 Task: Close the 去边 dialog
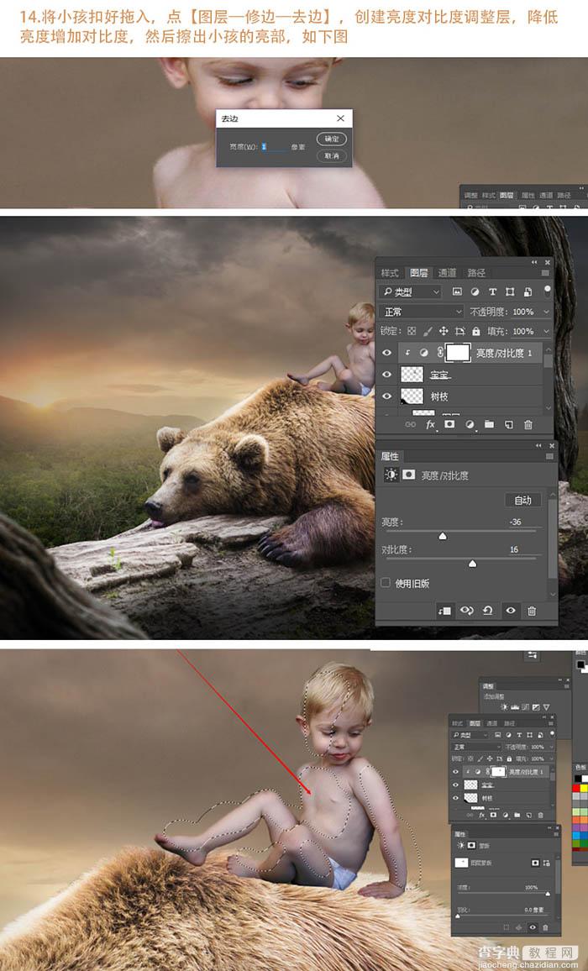click(x=340, y=118)
